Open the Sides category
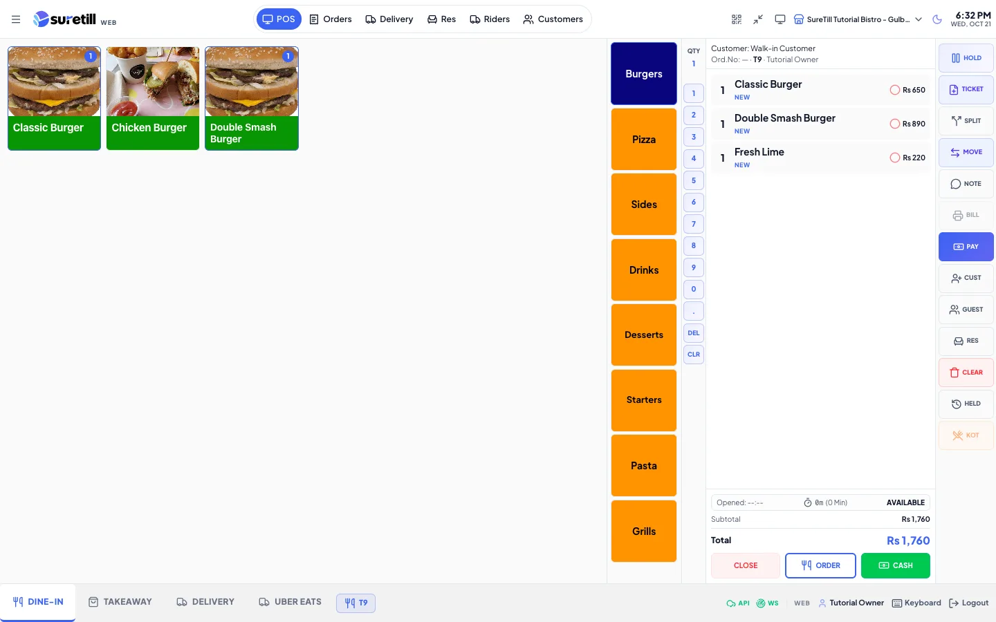This screenshot has width=996, height=622. click(644, 205)
